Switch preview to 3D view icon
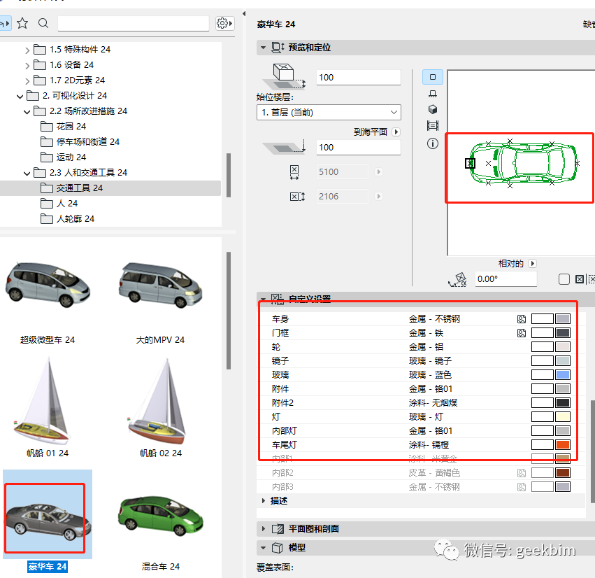This screenshot has width=595, height=578. tap(433, 109)
